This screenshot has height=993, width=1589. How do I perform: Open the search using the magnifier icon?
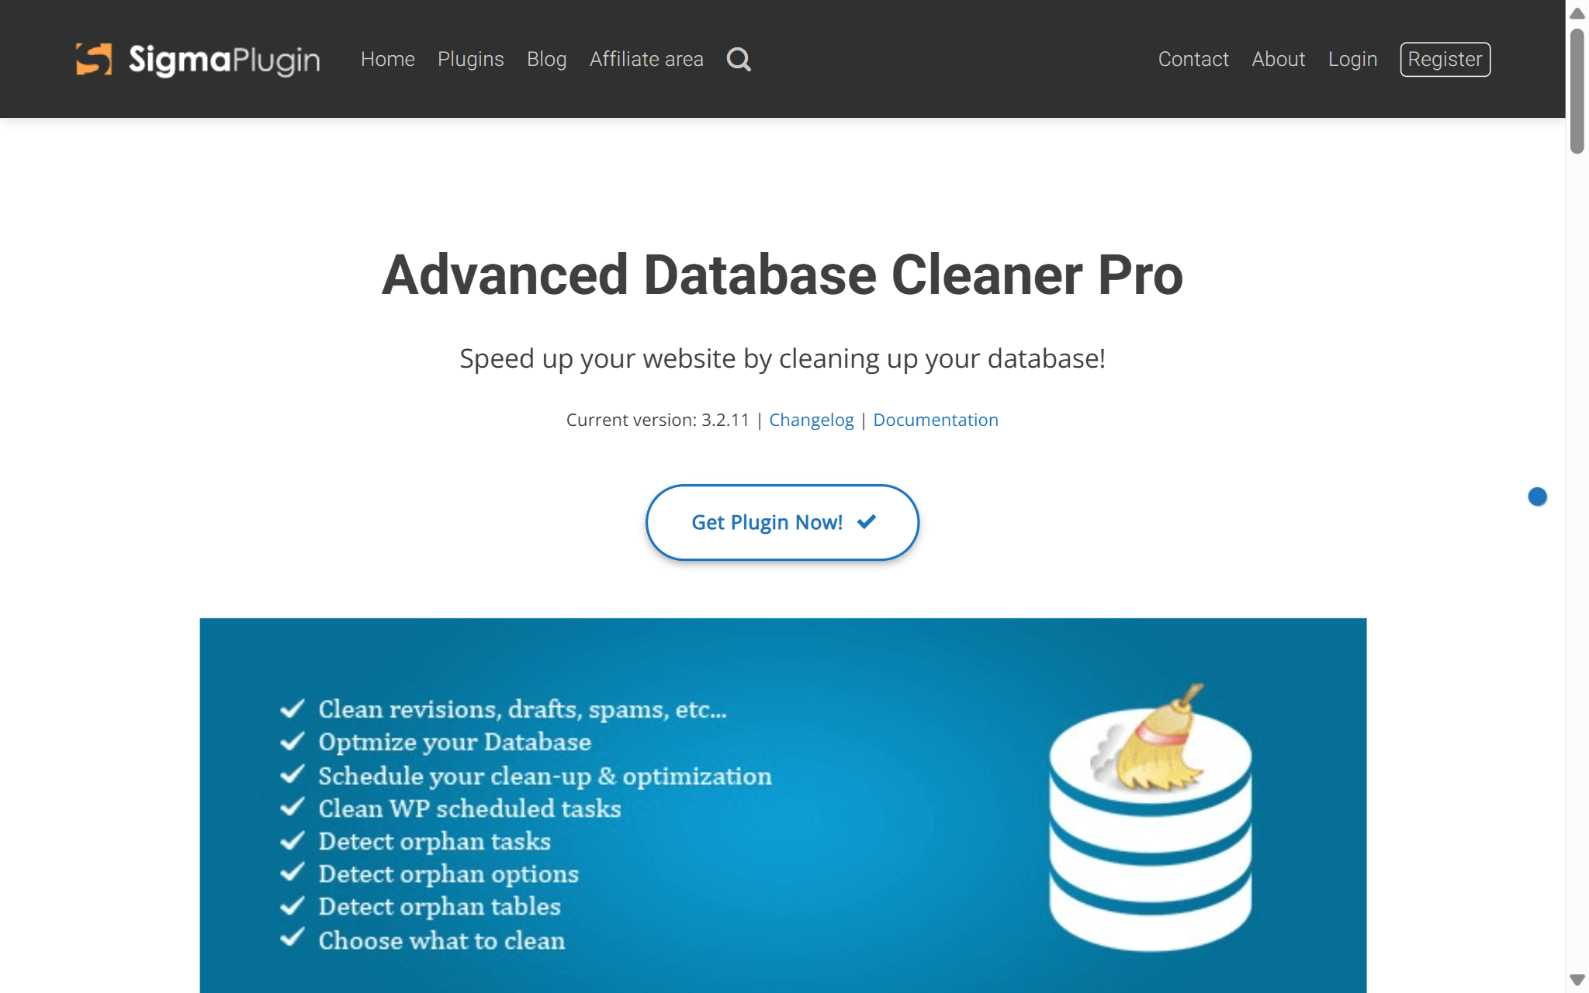pyautogui.click(x=738, y=59)
